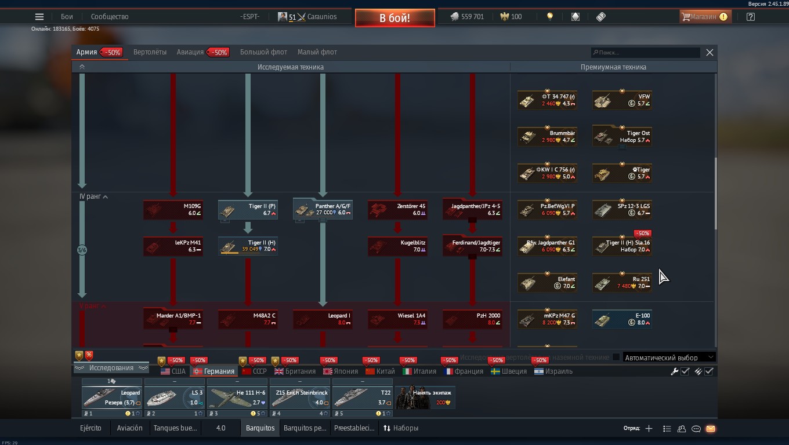Image resolution: width=789 pixels, height=445 pixels.
Task: Switch to the Большой флот tab
Action: 263,52
